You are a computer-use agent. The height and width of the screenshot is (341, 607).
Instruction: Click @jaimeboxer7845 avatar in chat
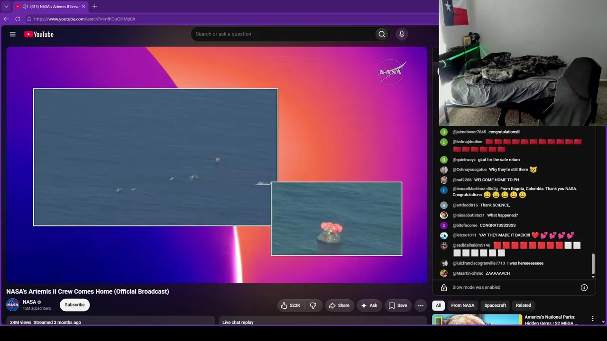point(444,132)
